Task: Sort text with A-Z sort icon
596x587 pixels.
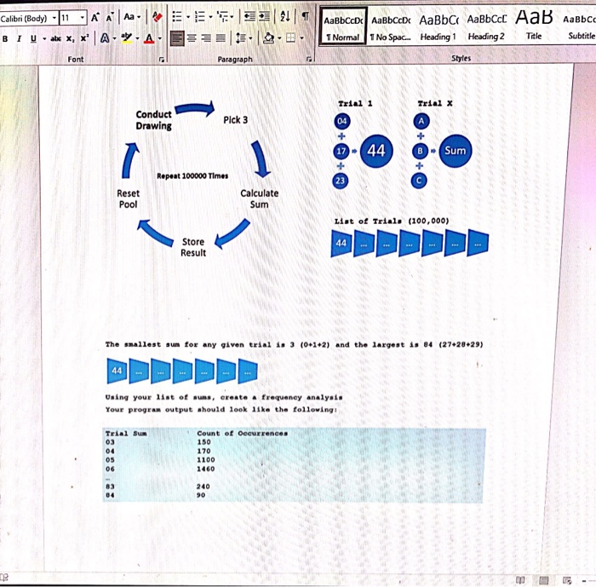Action: click(x=285, y=16)
